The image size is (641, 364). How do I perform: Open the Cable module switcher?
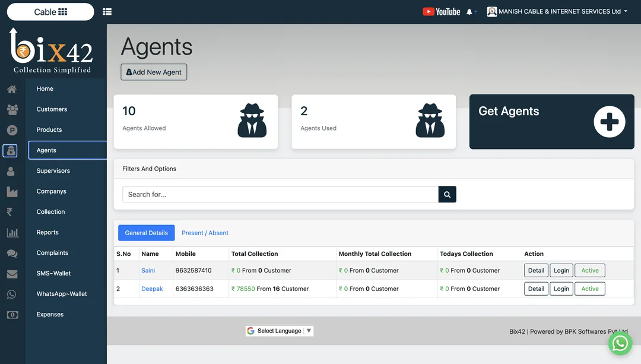(x=50, y=12)
